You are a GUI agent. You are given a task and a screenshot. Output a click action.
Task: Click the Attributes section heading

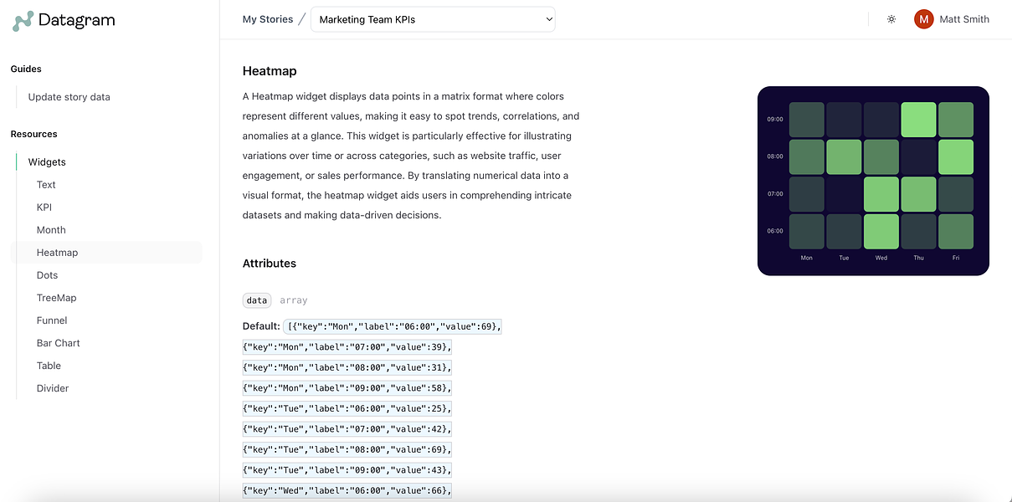tap(270, 264)
